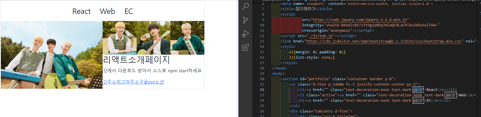Click React text in code line 22

pos(432,90)
